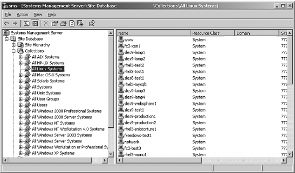The image size is (295, 173).
Task: Select the rhel3-test2 row
Action: 202,65
